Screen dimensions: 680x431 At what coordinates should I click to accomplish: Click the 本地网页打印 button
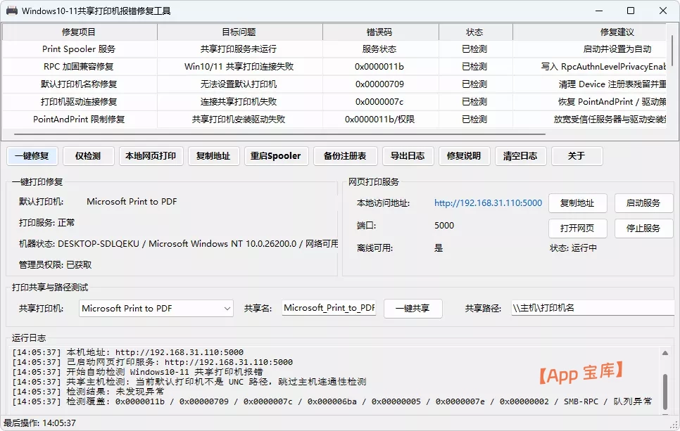click(x=151, y=156)
